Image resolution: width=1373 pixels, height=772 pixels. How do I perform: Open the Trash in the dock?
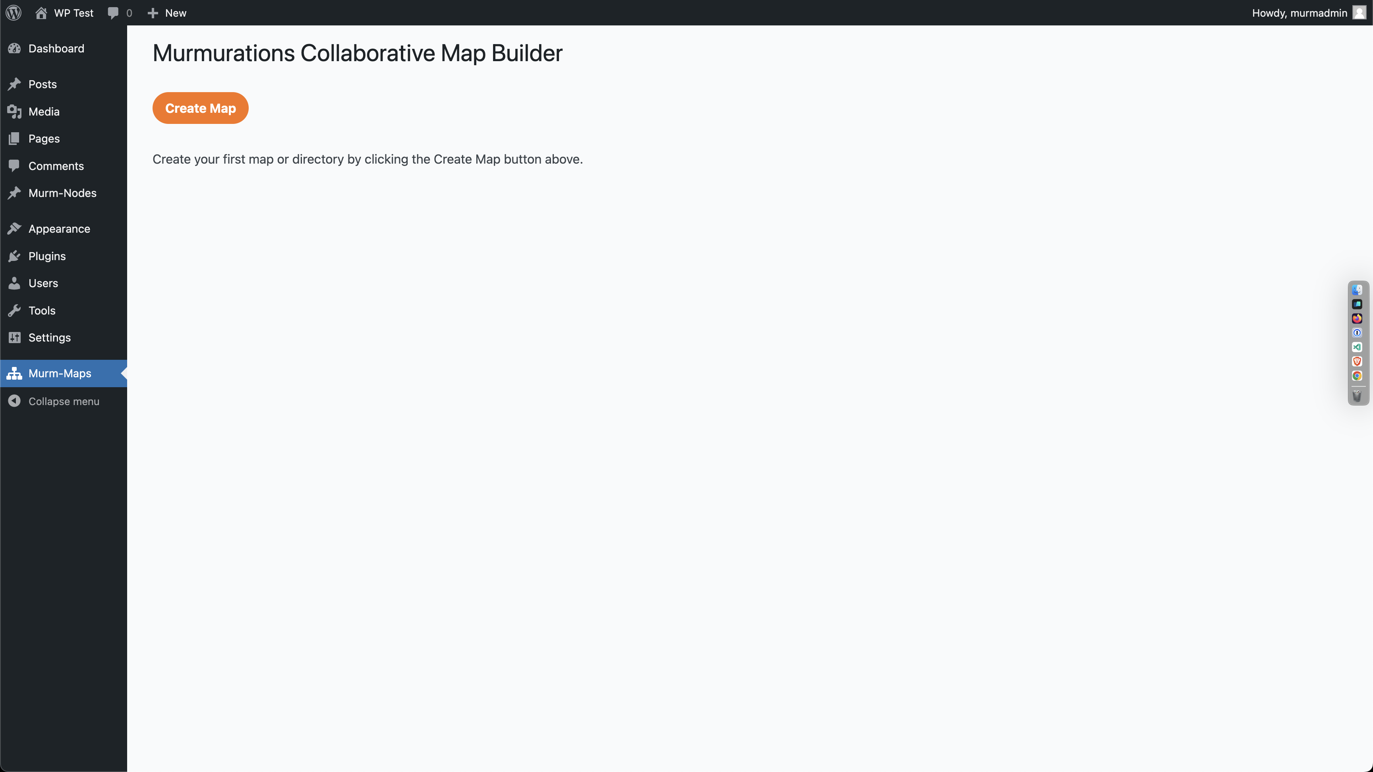(x=1357, y=396)
